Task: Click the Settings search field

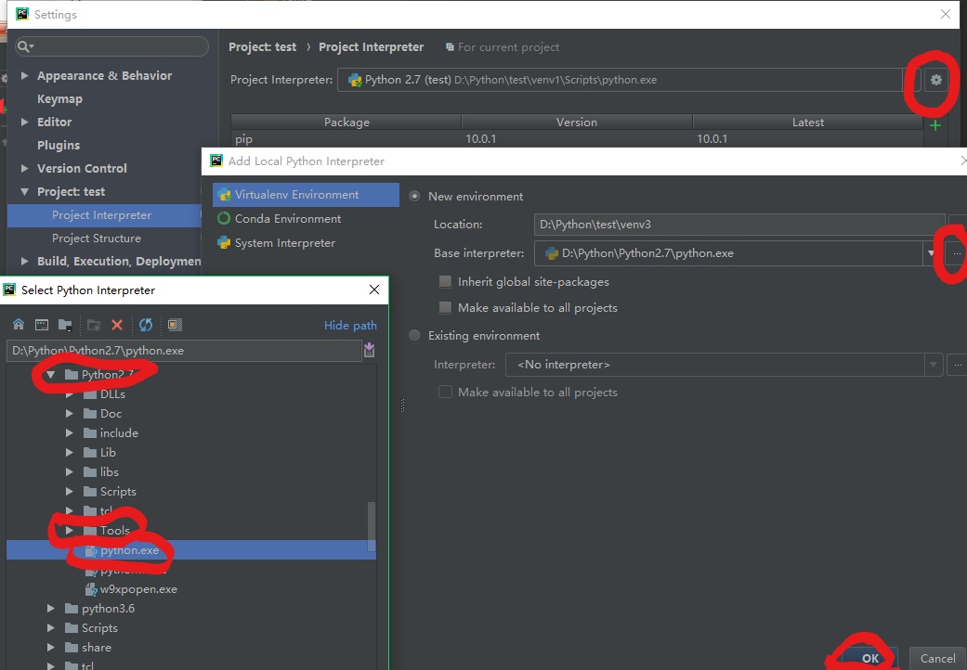Action: 112,46
